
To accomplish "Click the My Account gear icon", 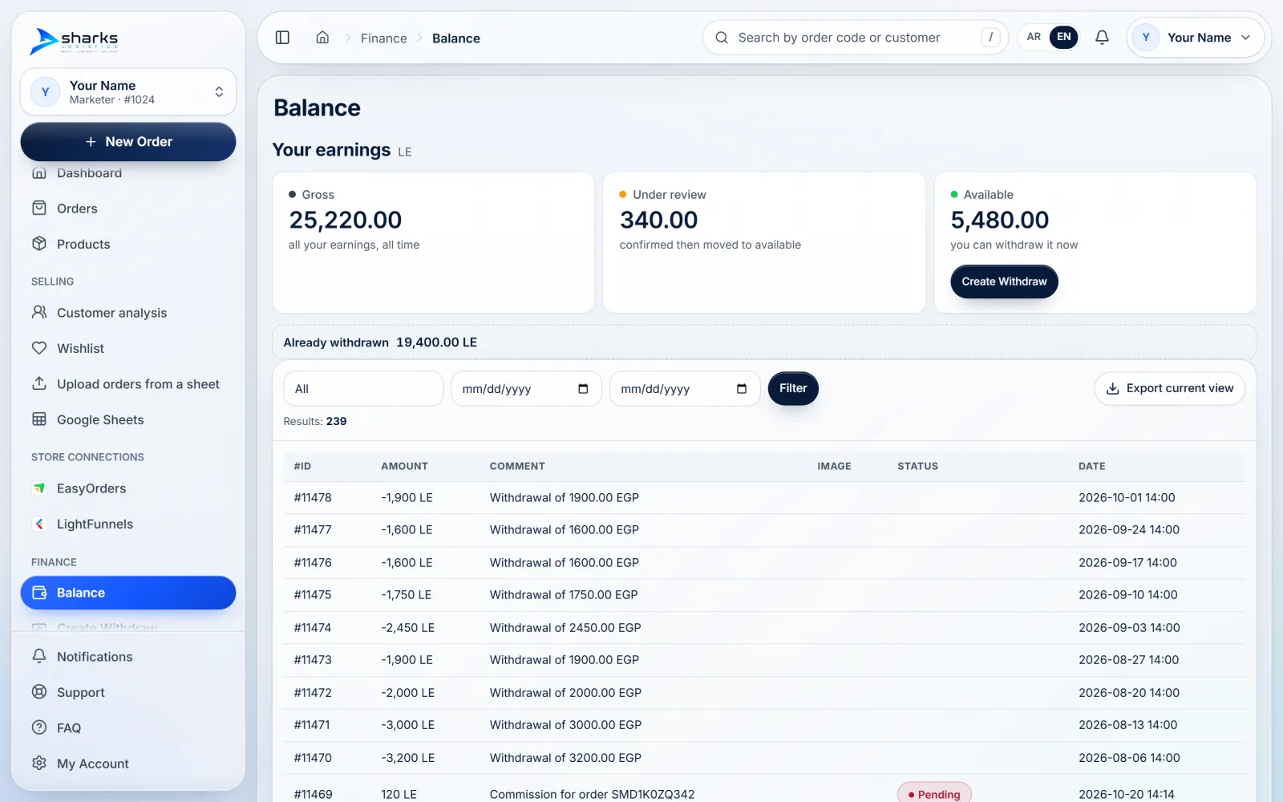I will coord(39,764).
